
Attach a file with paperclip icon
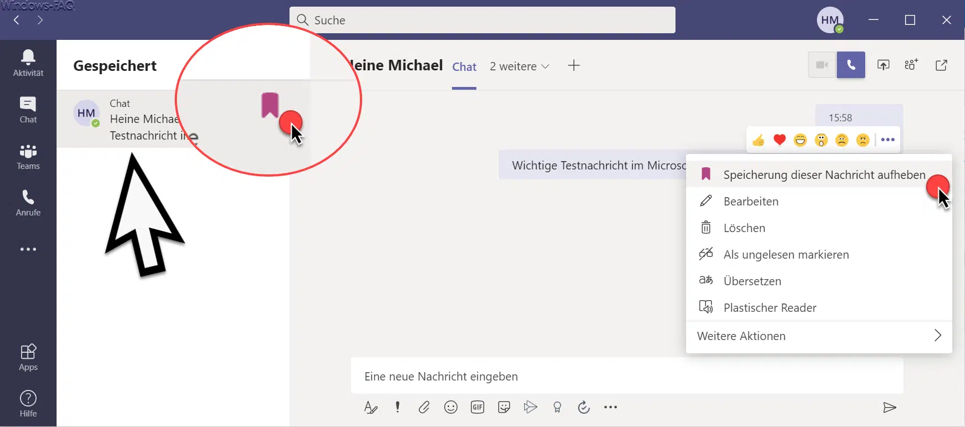click(x=424, y=408)
